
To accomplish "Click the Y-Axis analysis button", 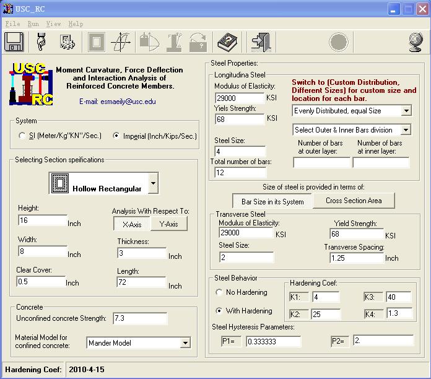I will coord(169,224).
